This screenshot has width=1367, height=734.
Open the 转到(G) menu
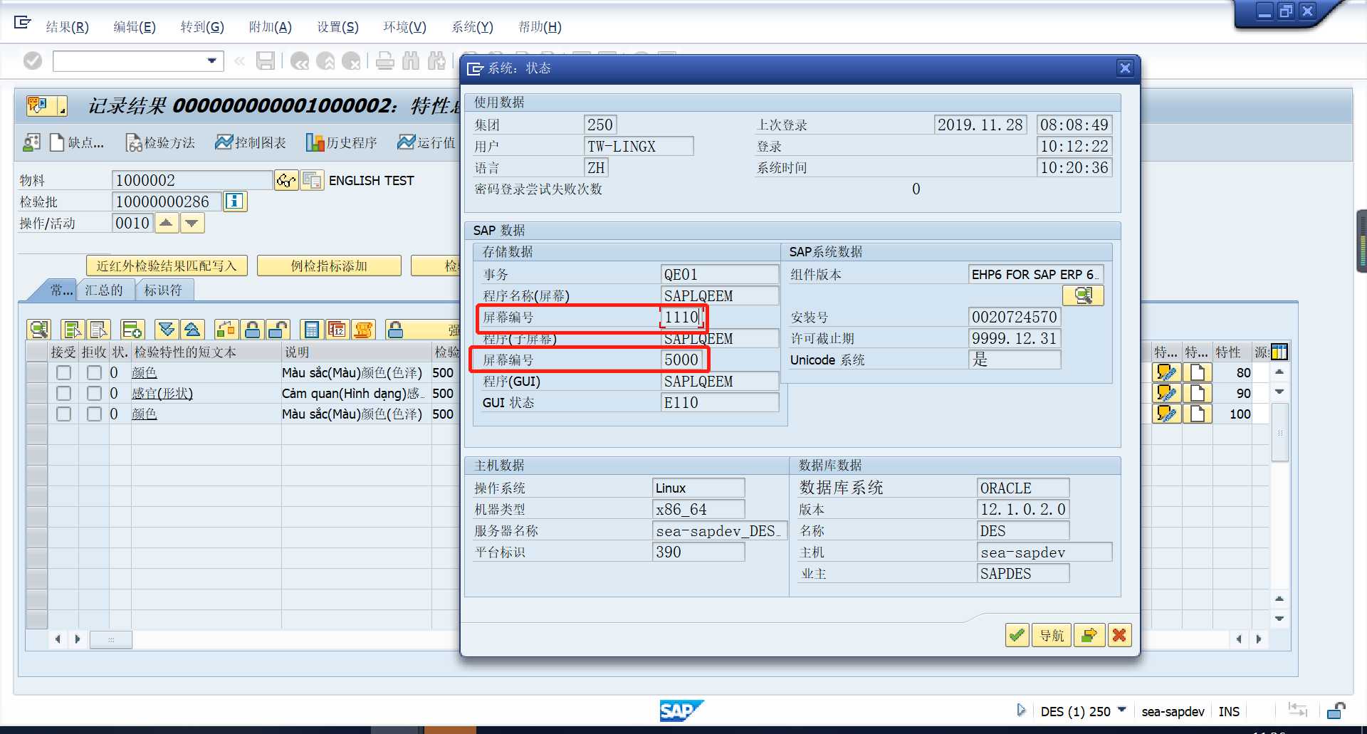pos(202,27)
